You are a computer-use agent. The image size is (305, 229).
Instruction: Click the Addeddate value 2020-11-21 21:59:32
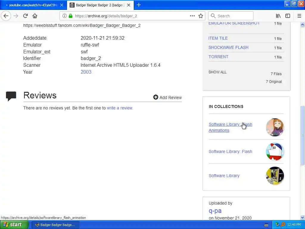click(x=102, y=38)
